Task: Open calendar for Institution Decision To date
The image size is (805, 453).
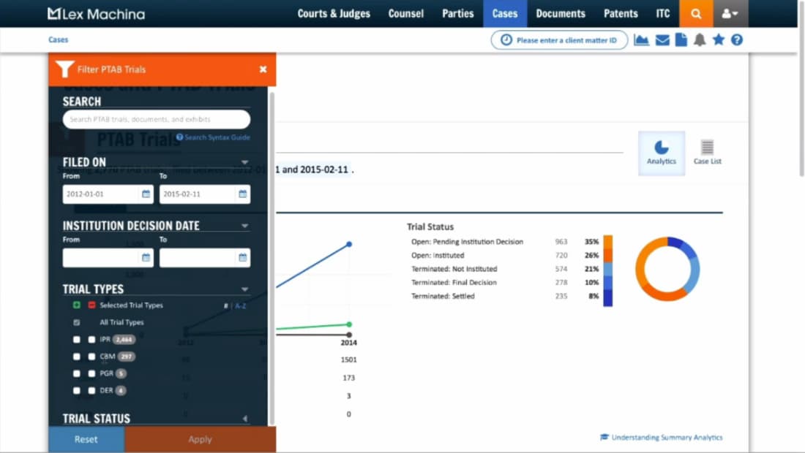Action: pos(242,258)
